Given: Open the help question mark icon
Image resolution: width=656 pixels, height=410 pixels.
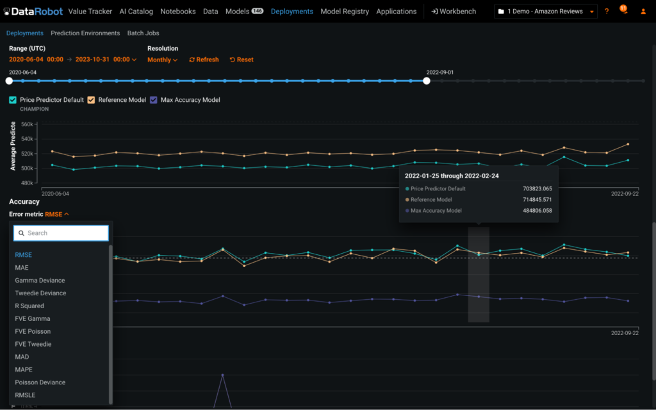Looking at the screenshot, I should click(x=607, y=12).
